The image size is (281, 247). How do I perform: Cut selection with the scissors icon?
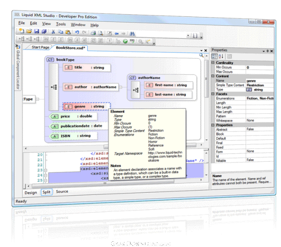tap(53, 32)
